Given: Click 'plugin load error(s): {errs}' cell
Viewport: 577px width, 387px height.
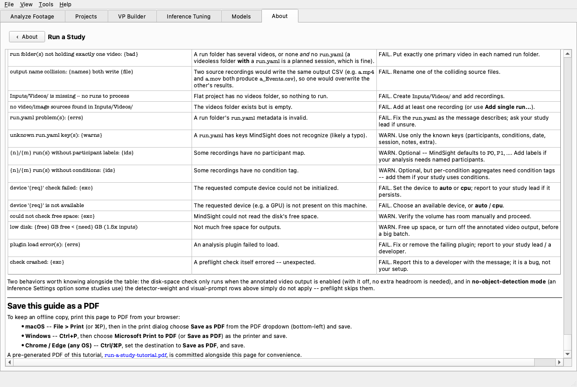Looking at the screenshot, I should pos(100,248).
